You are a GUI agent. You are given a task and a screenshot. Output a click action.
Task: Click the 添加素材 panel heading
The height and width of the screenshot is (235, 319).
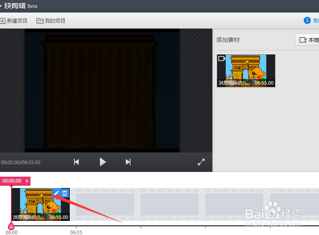pyautogui.click(x=228, y=40)
